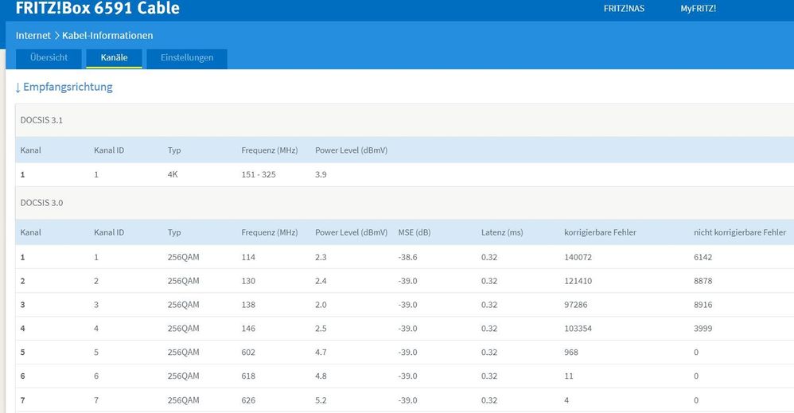Select the 602 MHz frequency cell
The height and width of the screenshot is (413, 794).
(x=249, y=353)
